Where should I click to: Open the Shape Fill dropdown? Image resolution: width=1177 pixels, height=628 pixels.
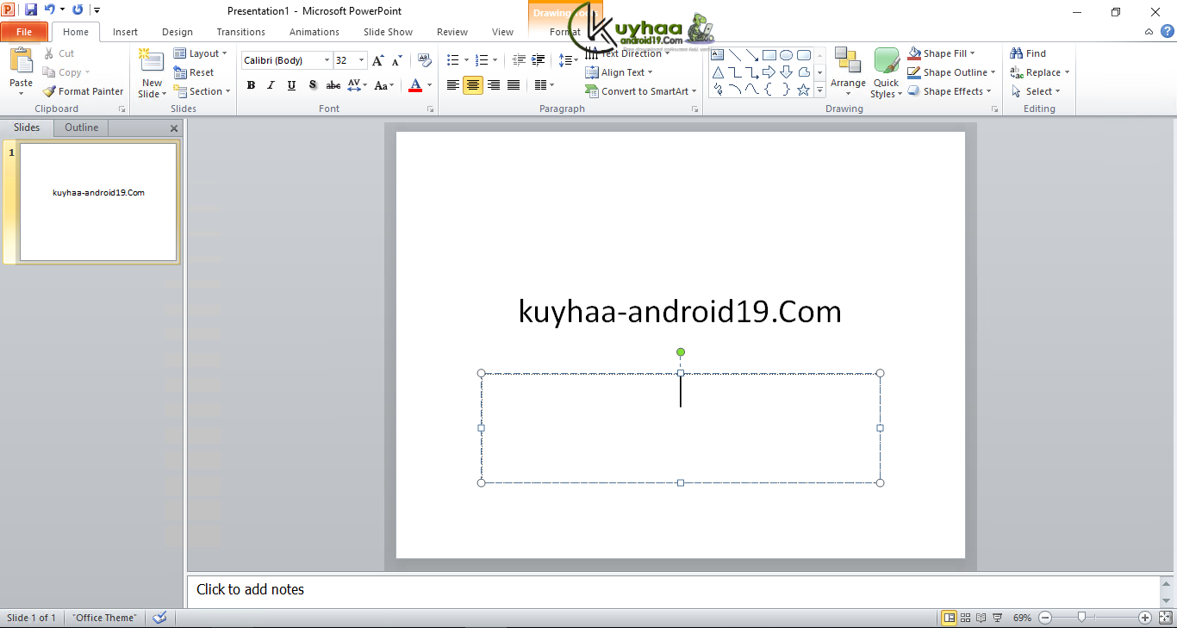tap(941, 53)
